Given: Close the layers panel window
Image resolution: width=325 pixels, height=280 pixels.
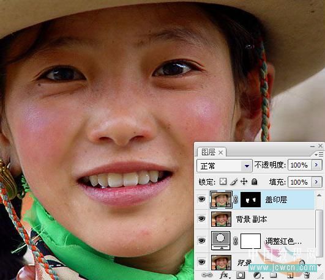Looking at the screenshot, I should click(x=320, y=146).
